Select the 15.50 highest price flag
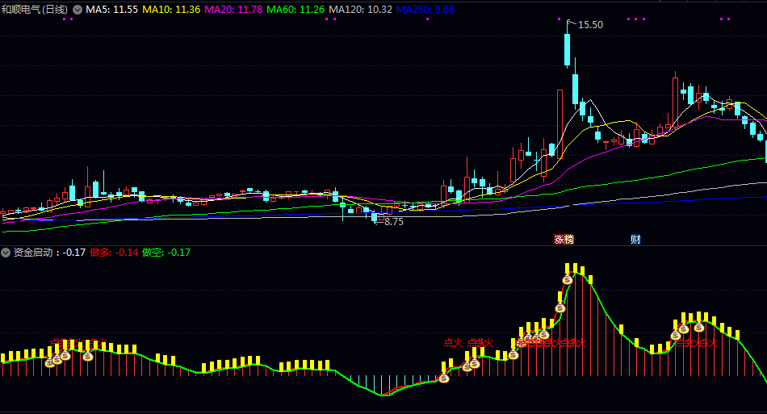767x414 pixels. click(x=585, y=24)
